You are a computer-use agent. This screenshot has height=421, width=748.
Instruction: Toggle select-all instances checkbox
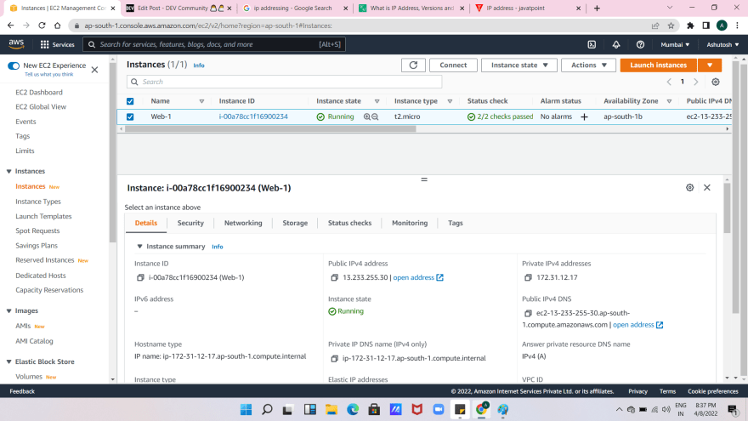click(130, 101)
